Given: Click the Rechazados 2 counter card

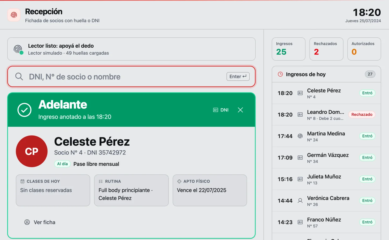Looking at the screenshot, I should [326, 49].
